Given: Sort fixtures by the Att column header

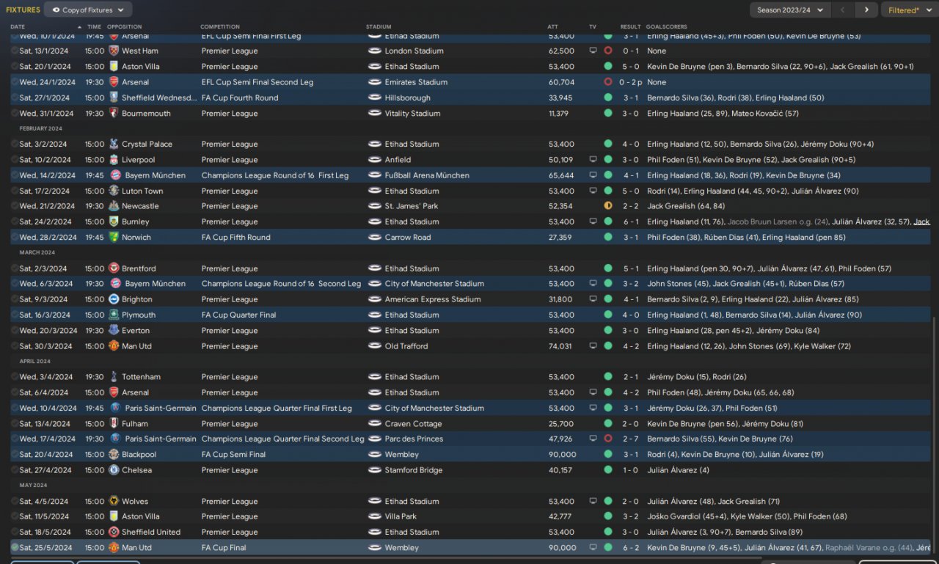Looking at the screenshot, I should click(552, 27).
